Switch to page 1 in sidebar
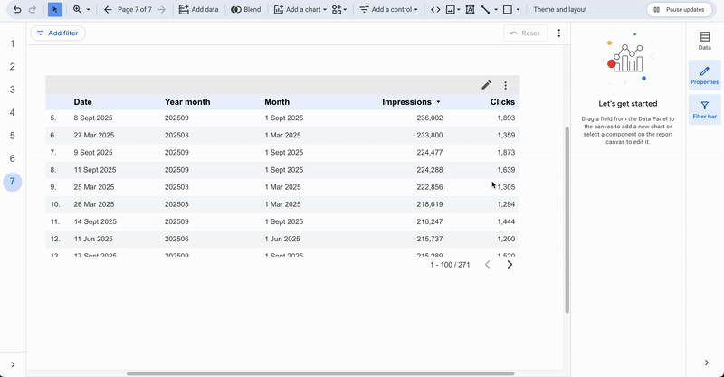Image resolution: width=724 pixels, height=377 pixels. (13, 43)
